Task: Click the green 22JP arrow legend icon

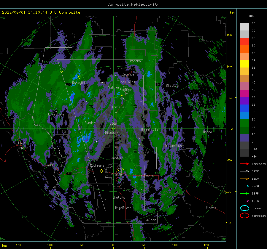Action: (244, 193)
